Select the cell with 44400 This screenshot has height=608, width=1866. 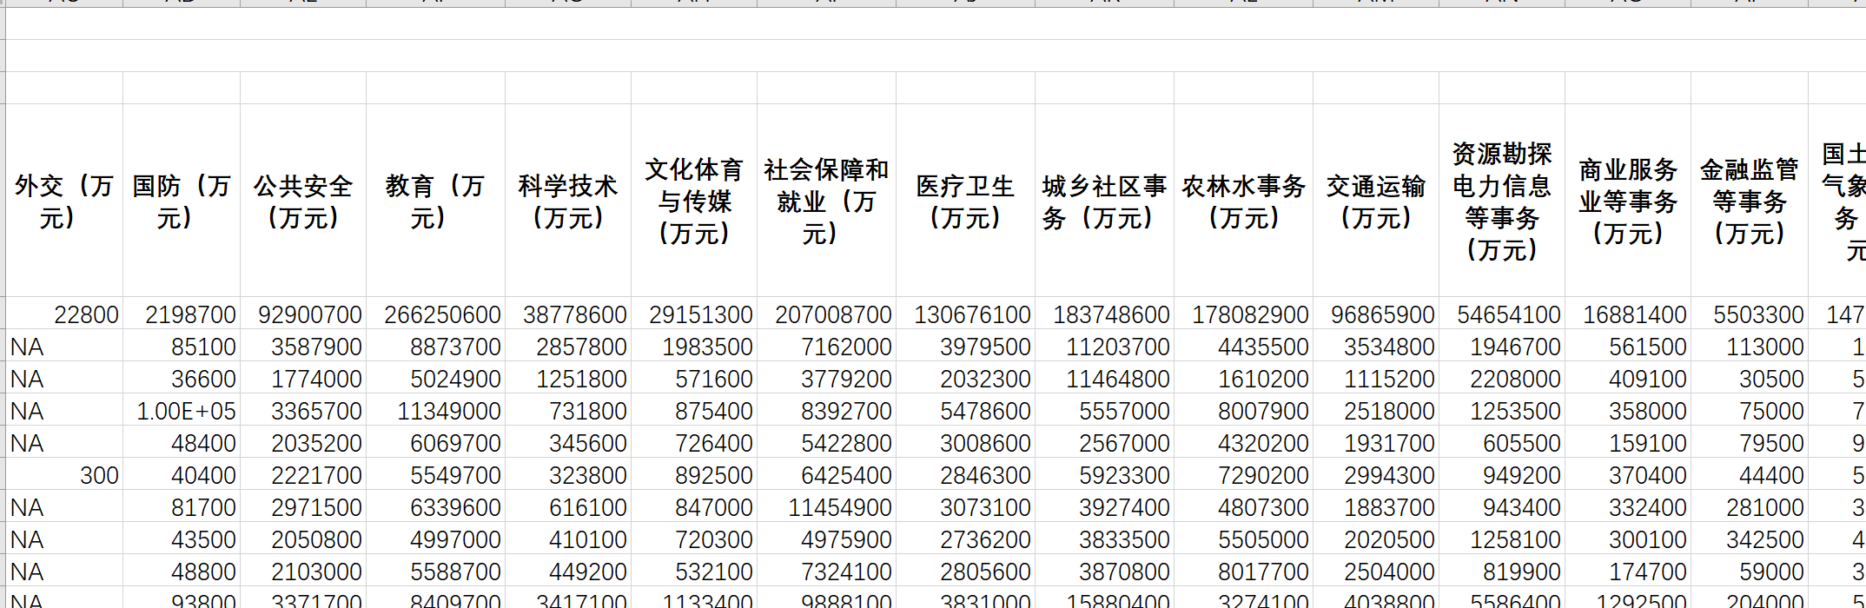(x=1750, y=474)
